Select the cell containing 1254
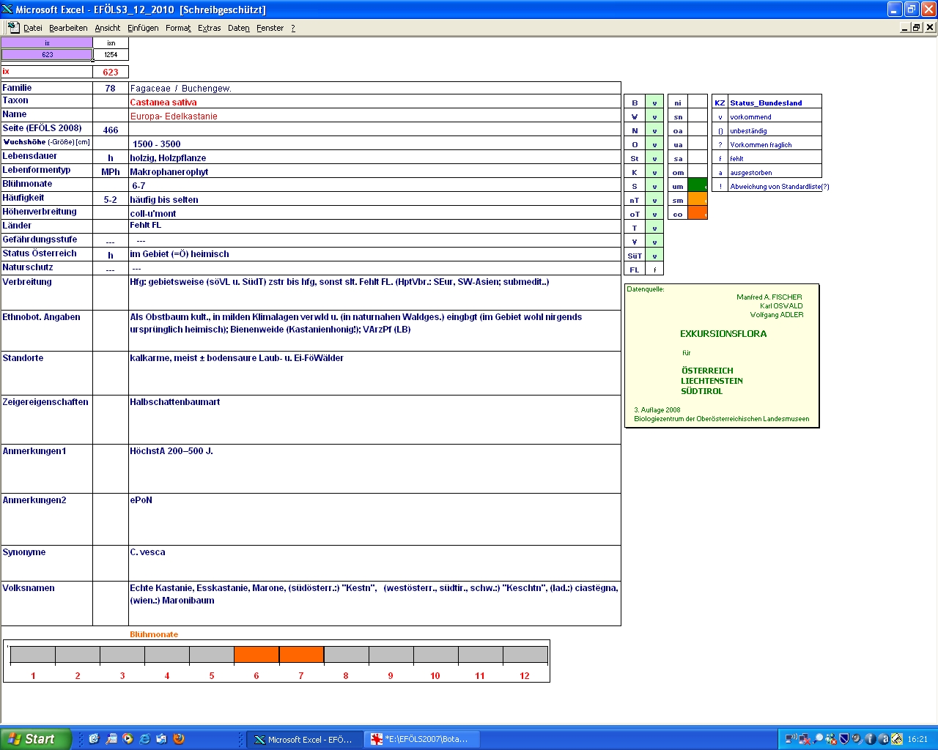 (111, 55)
